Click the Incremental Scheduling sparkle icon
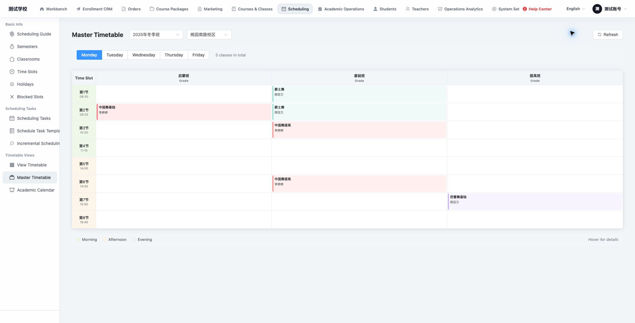Viewport: 635px width, 323px height. [x=12, y=143]
